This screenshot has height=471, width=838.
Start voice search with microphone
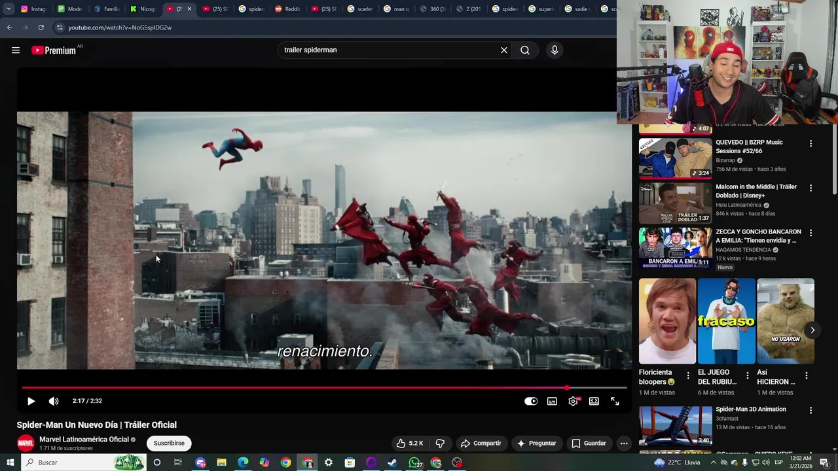coord(555,50)
